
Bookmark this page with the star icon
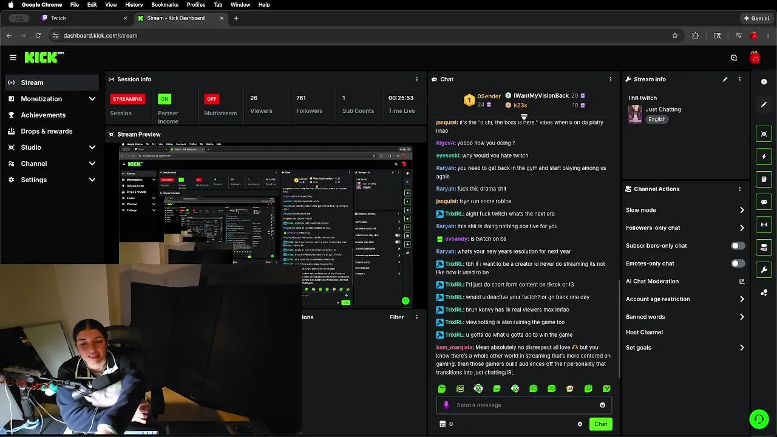coord(674,35)
